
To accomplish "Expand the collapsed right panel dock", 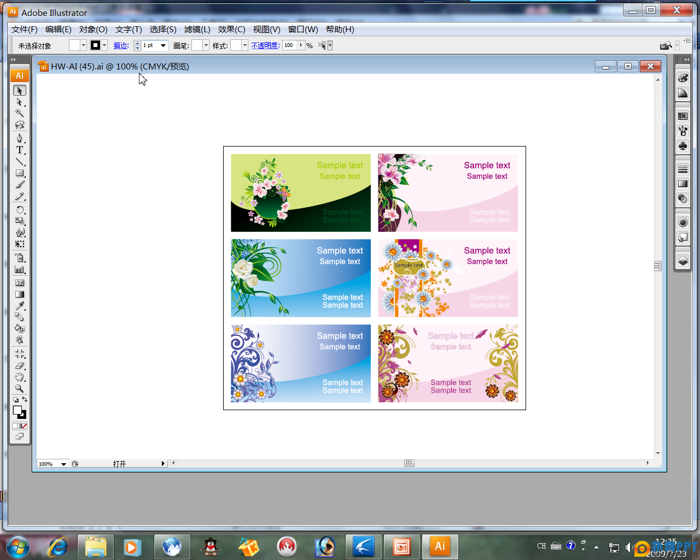I will pos(687,59).
